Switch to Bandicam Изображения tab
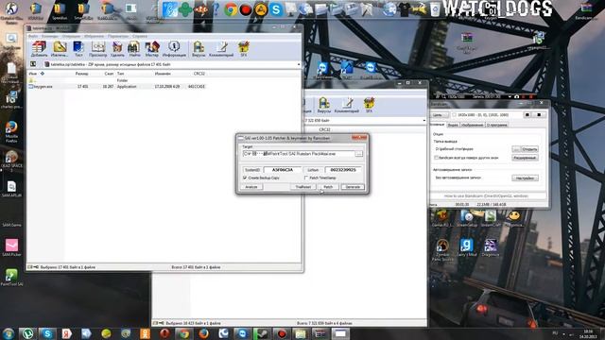This screenshot has height=340, width=605. tap(472, 125)
